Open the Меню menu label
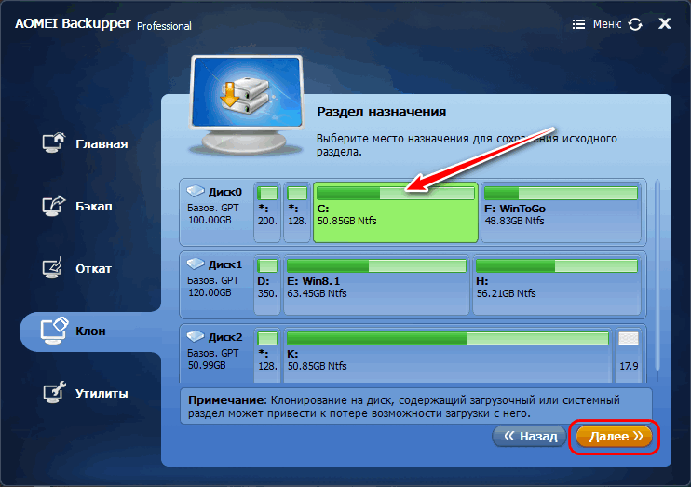 [x=607, y=24]
